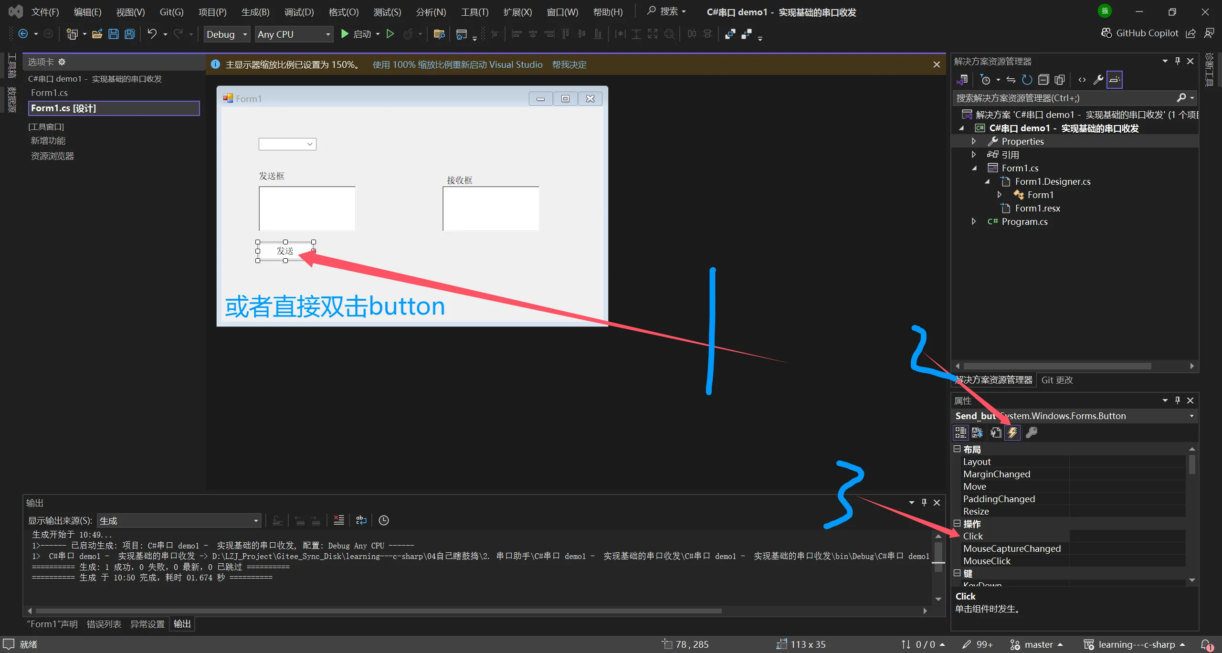Switch views icon in Solution Explorer toolbar

(x=962, y=80)
